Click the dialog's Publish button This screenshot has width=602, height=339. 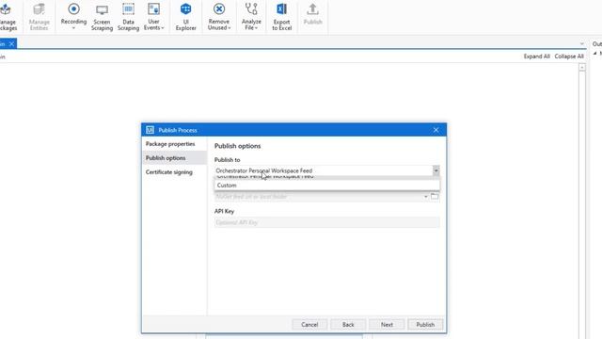pos(425,324)
